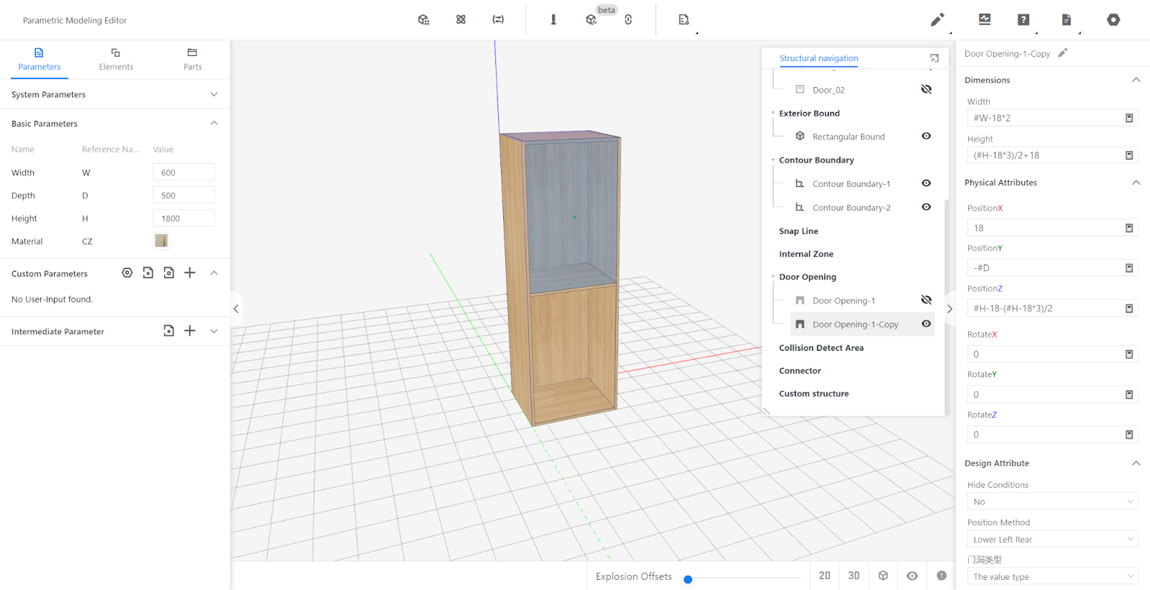Open the Position Method dropdown
Screen dimensions: 1150x590
coord(1052,540)
